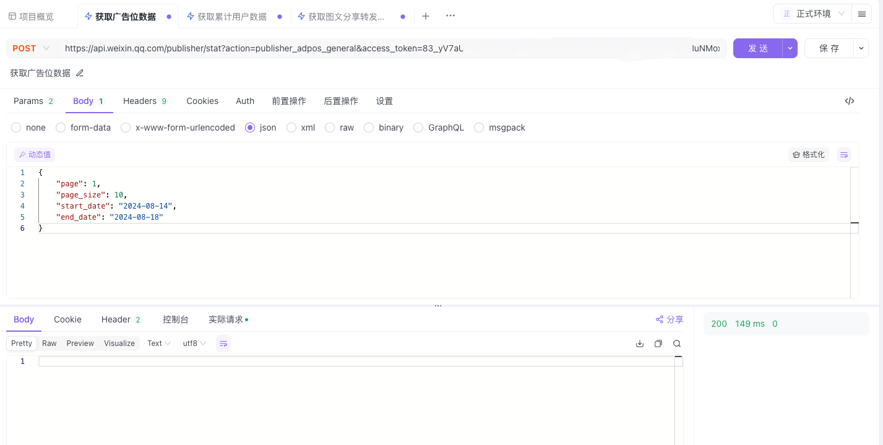This screenshot has width=883, height=445.
Task: Search within the response body
Action: (x=677, y=343)
